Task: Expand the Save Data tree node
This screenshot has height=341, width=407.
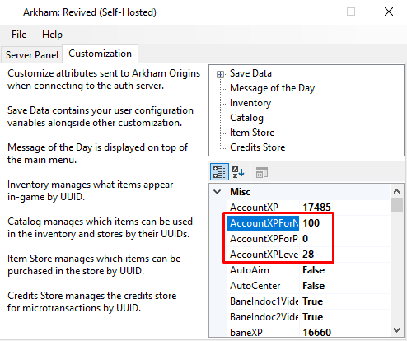Action: tap(220, 74)
